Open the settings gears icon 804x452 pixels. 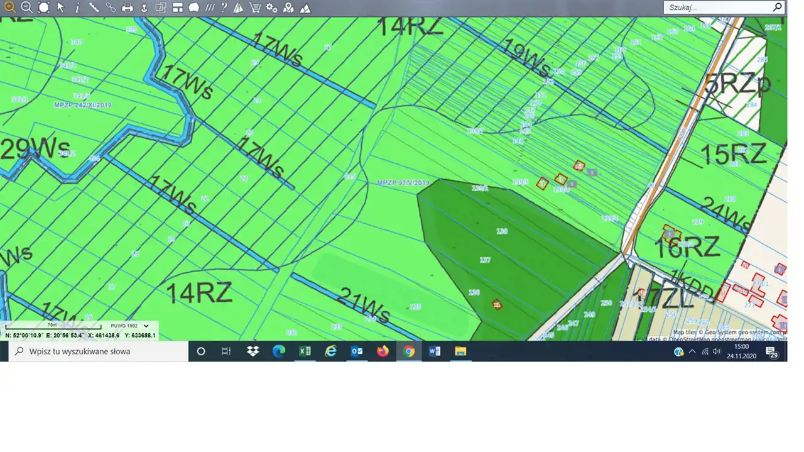point(271,8)
